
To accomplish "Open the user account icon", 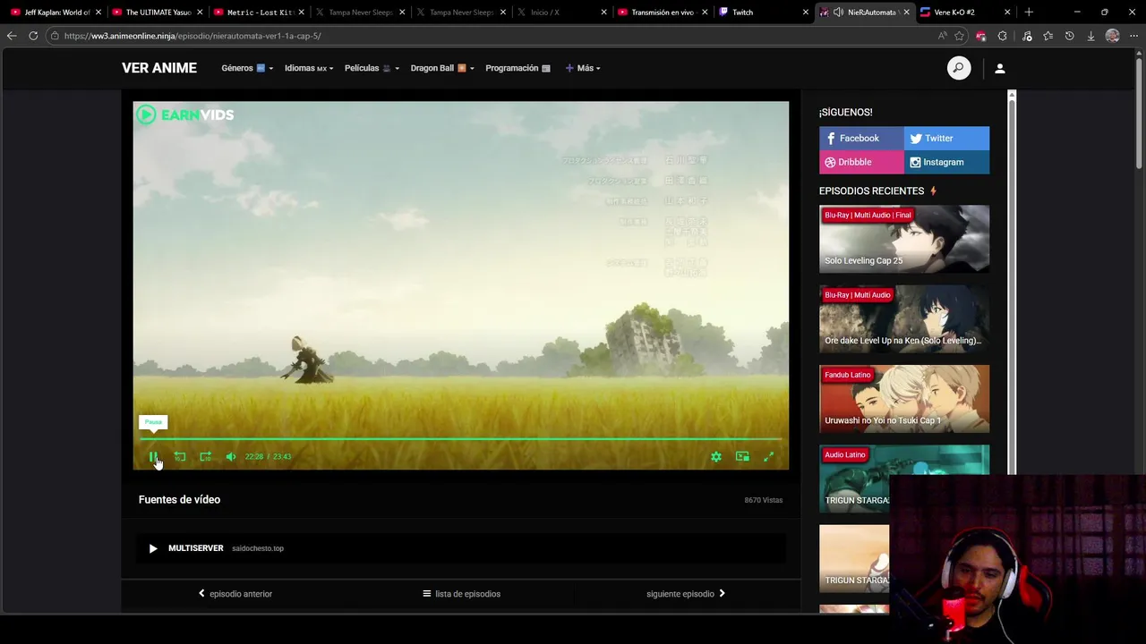I will coord(1000,68).
